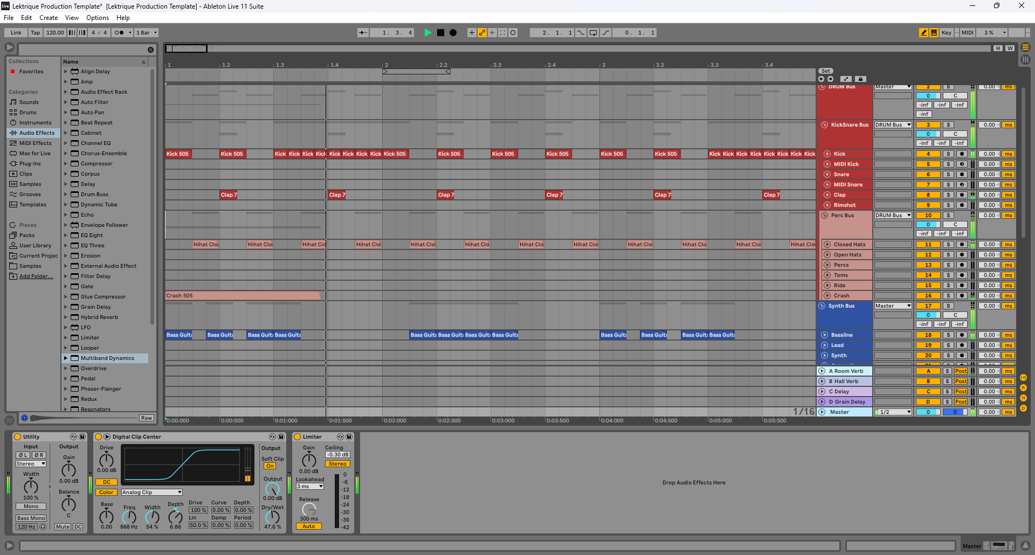
Task: Click the Add Folder link
Action: click(x=34, y=276)
